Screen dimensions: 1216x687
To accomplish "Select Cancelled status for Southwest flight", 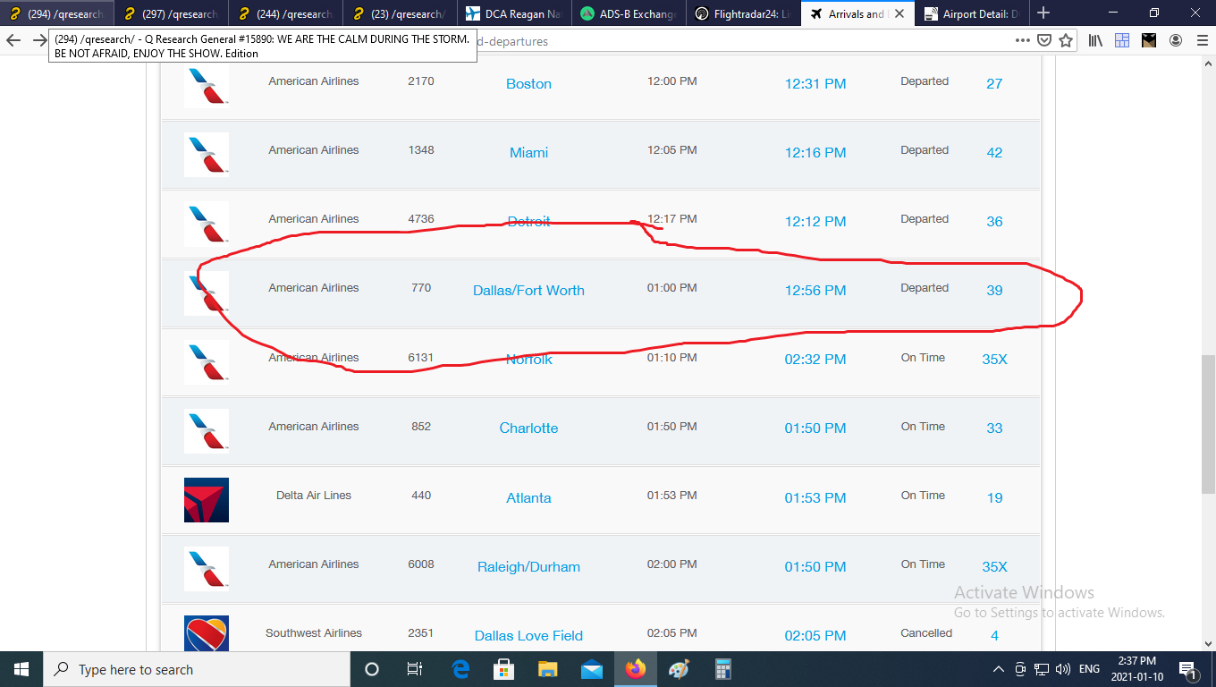I will point(926,633).
